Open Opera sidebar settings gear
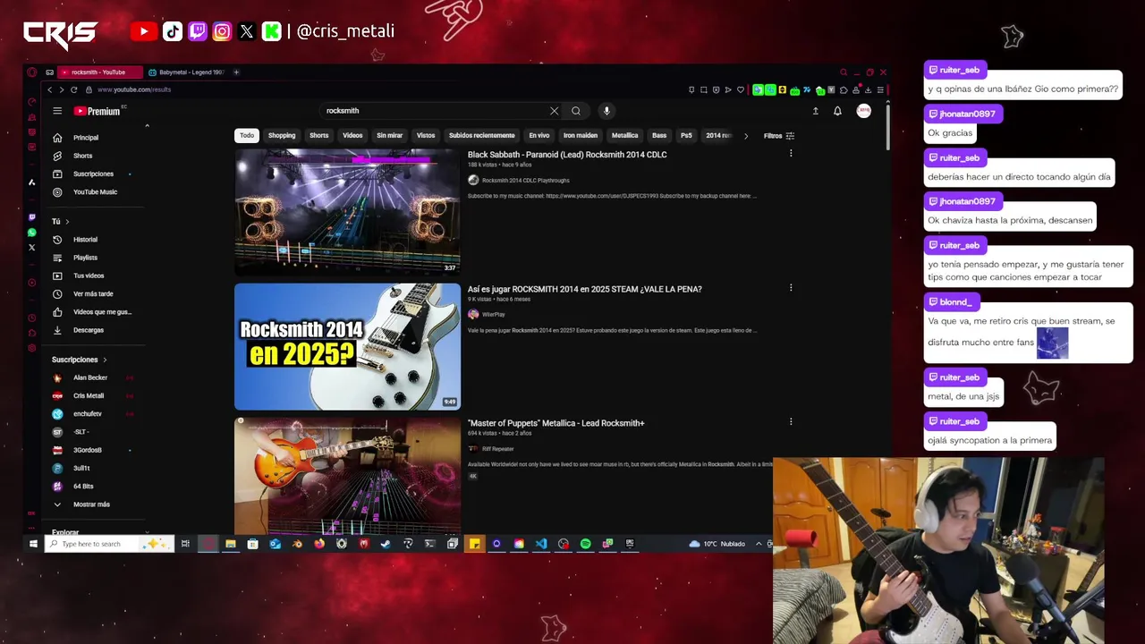 point(32,348)
